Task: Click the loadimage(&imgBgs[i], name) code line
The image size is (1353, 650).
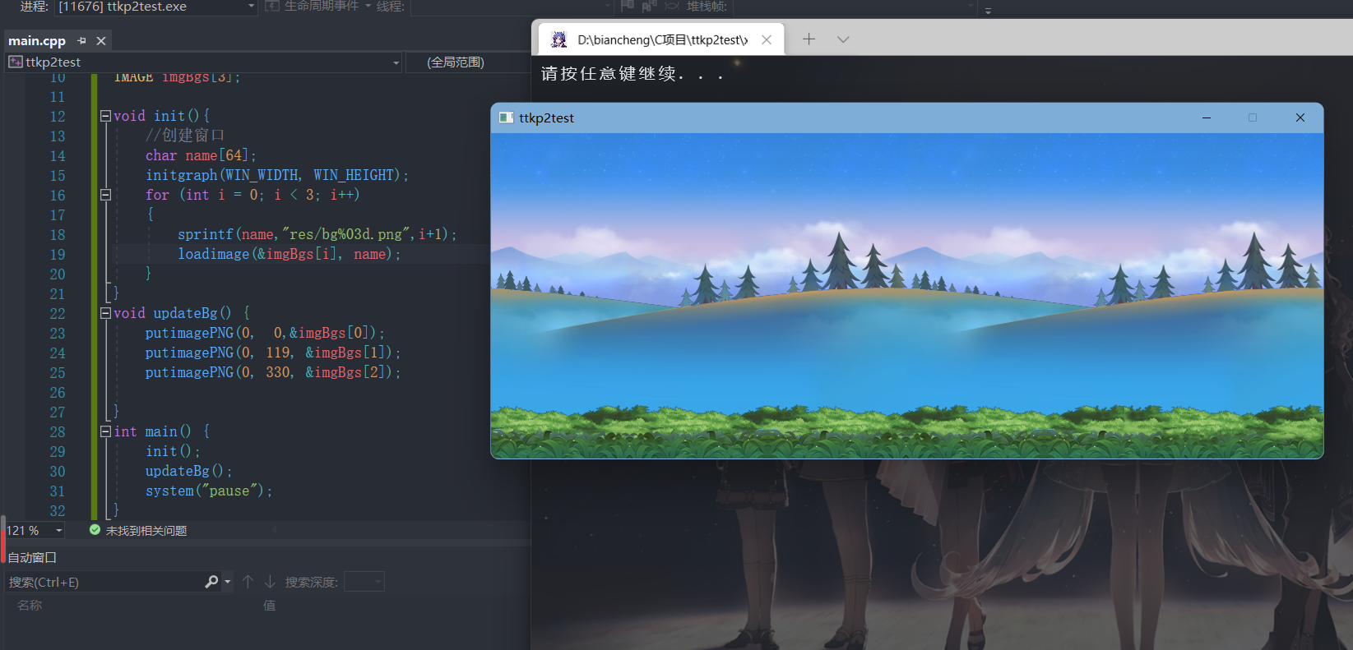Action: click(290, 254)
